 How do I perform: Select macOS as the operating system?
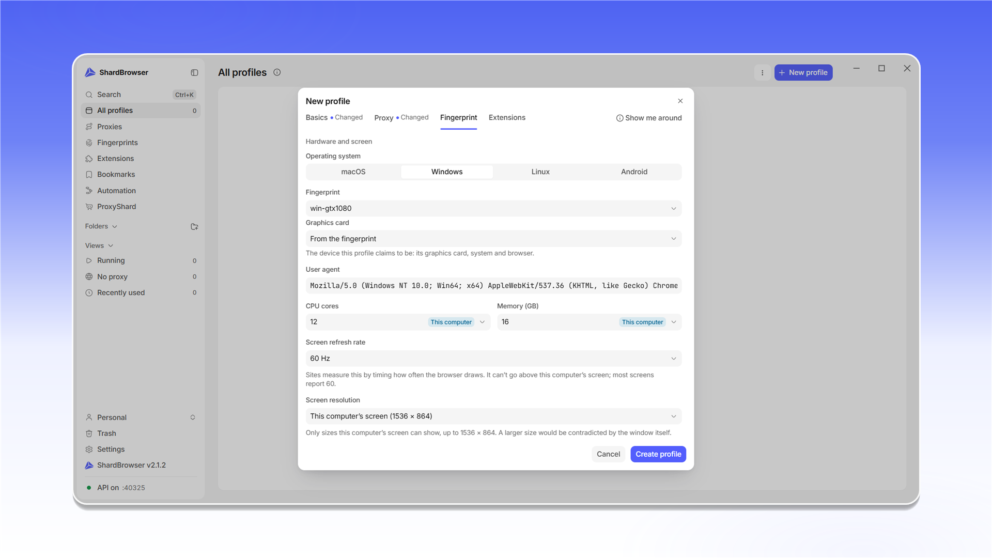[x=353, y=172]
